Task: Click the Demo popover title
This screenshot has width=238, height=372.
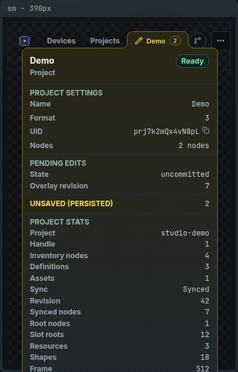Action: [42, 61]
